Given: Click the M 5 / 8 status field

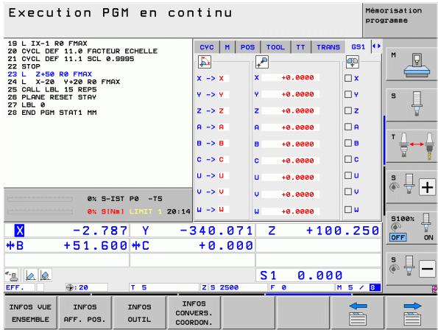Looking at the screenshot, I should (358, 287).
